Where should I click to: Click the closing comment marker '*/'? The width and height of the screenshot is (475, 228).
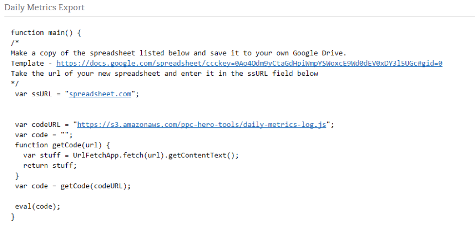[15, 84]
